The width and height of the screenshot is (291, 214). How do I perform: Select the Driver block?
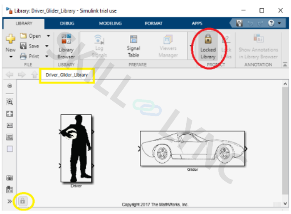(x=76, y=148)
